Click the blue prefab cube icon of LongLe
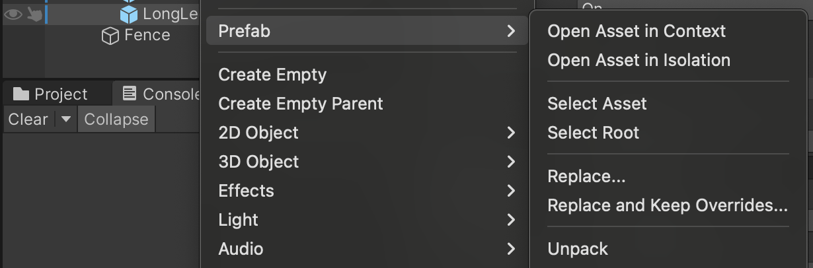The image size is (813, 268). (x=129, y=14)
